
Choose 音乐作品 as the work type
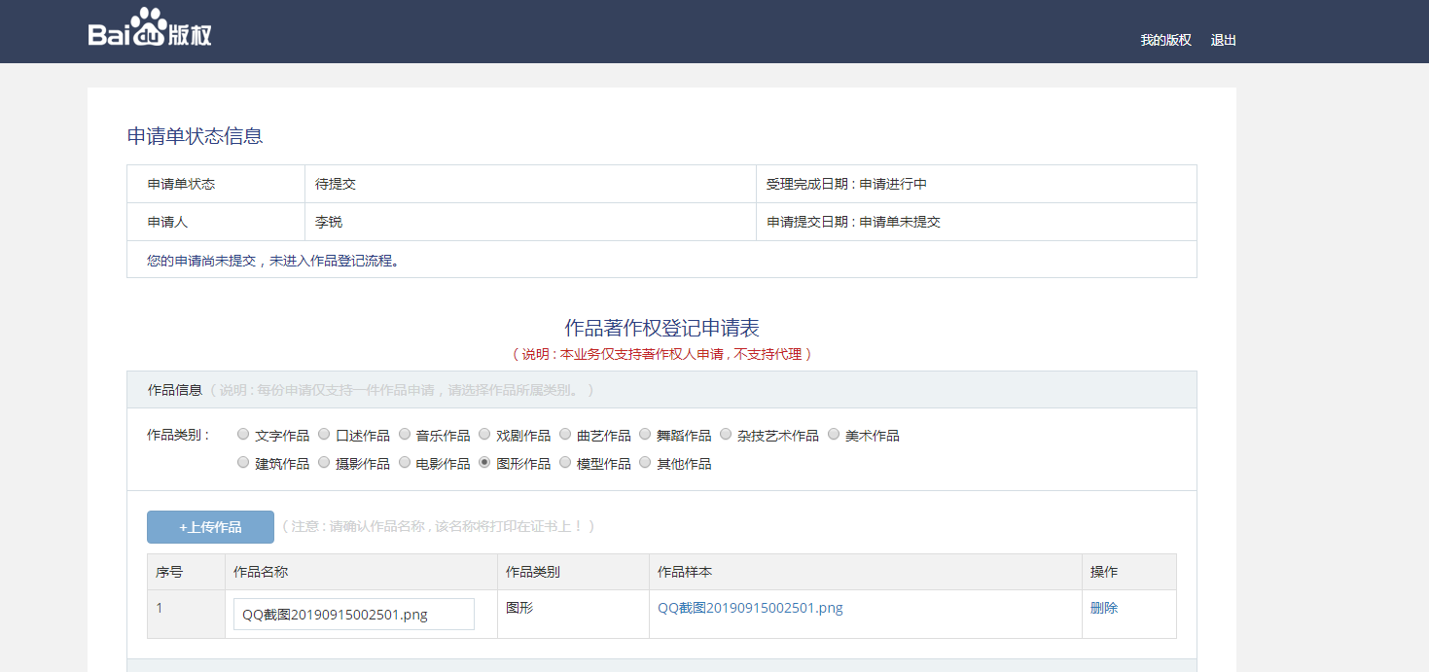click(404, 434)
